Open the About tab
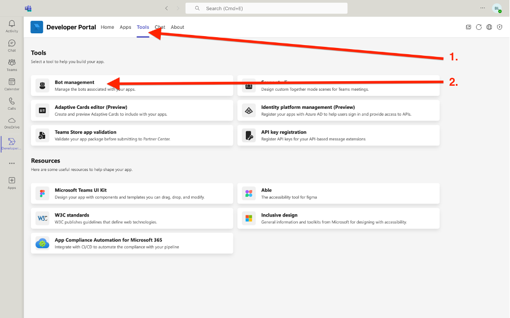The image size is (510, 318). coord(177,27)
